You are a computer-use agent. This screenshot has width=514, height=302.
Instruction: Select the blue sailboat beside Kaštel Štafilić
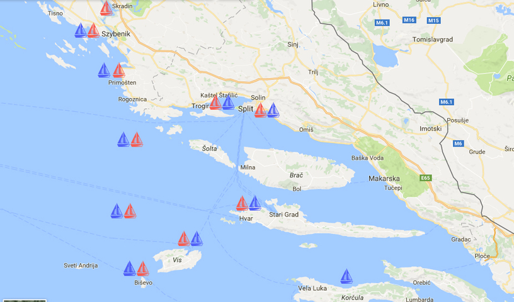(x=229, y=102)
